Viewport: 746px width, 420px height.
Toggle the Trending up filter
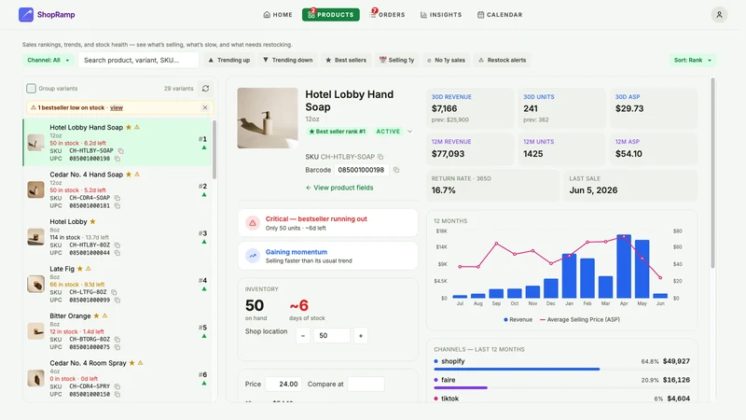228,60
